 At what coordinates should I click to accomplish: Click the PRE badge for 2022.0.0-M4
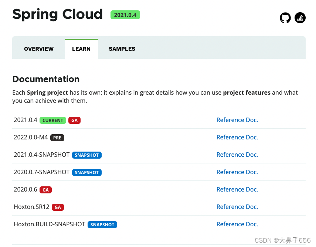point(57,138)
